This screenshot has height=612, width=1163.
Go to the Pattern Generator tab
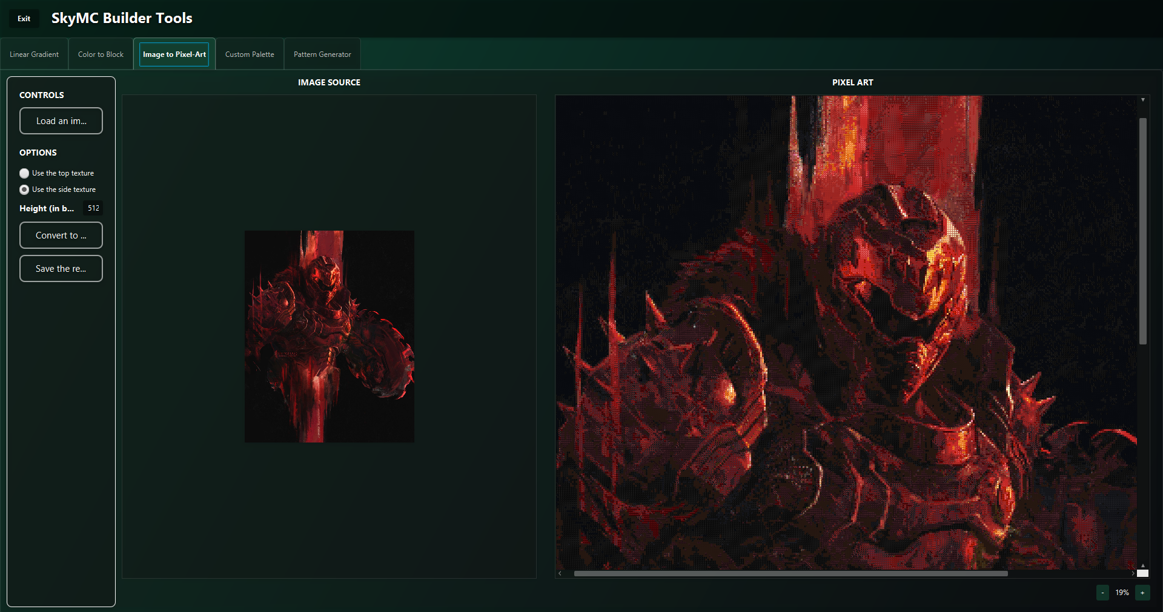(x=322, y=54)
